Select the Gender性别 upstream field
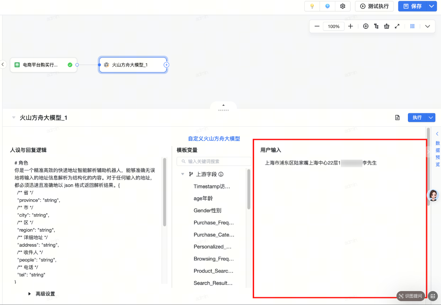 (208, 211)
